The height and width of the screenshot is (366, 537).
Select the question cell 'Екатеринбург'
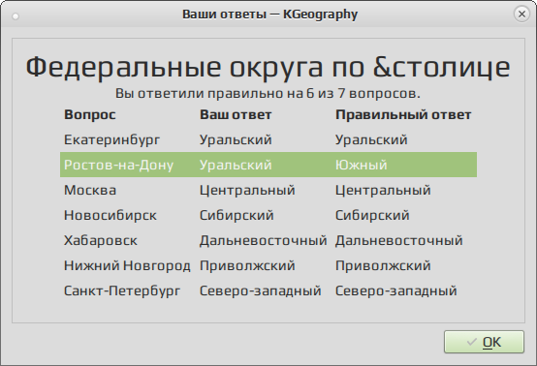[x=112, y=139]
